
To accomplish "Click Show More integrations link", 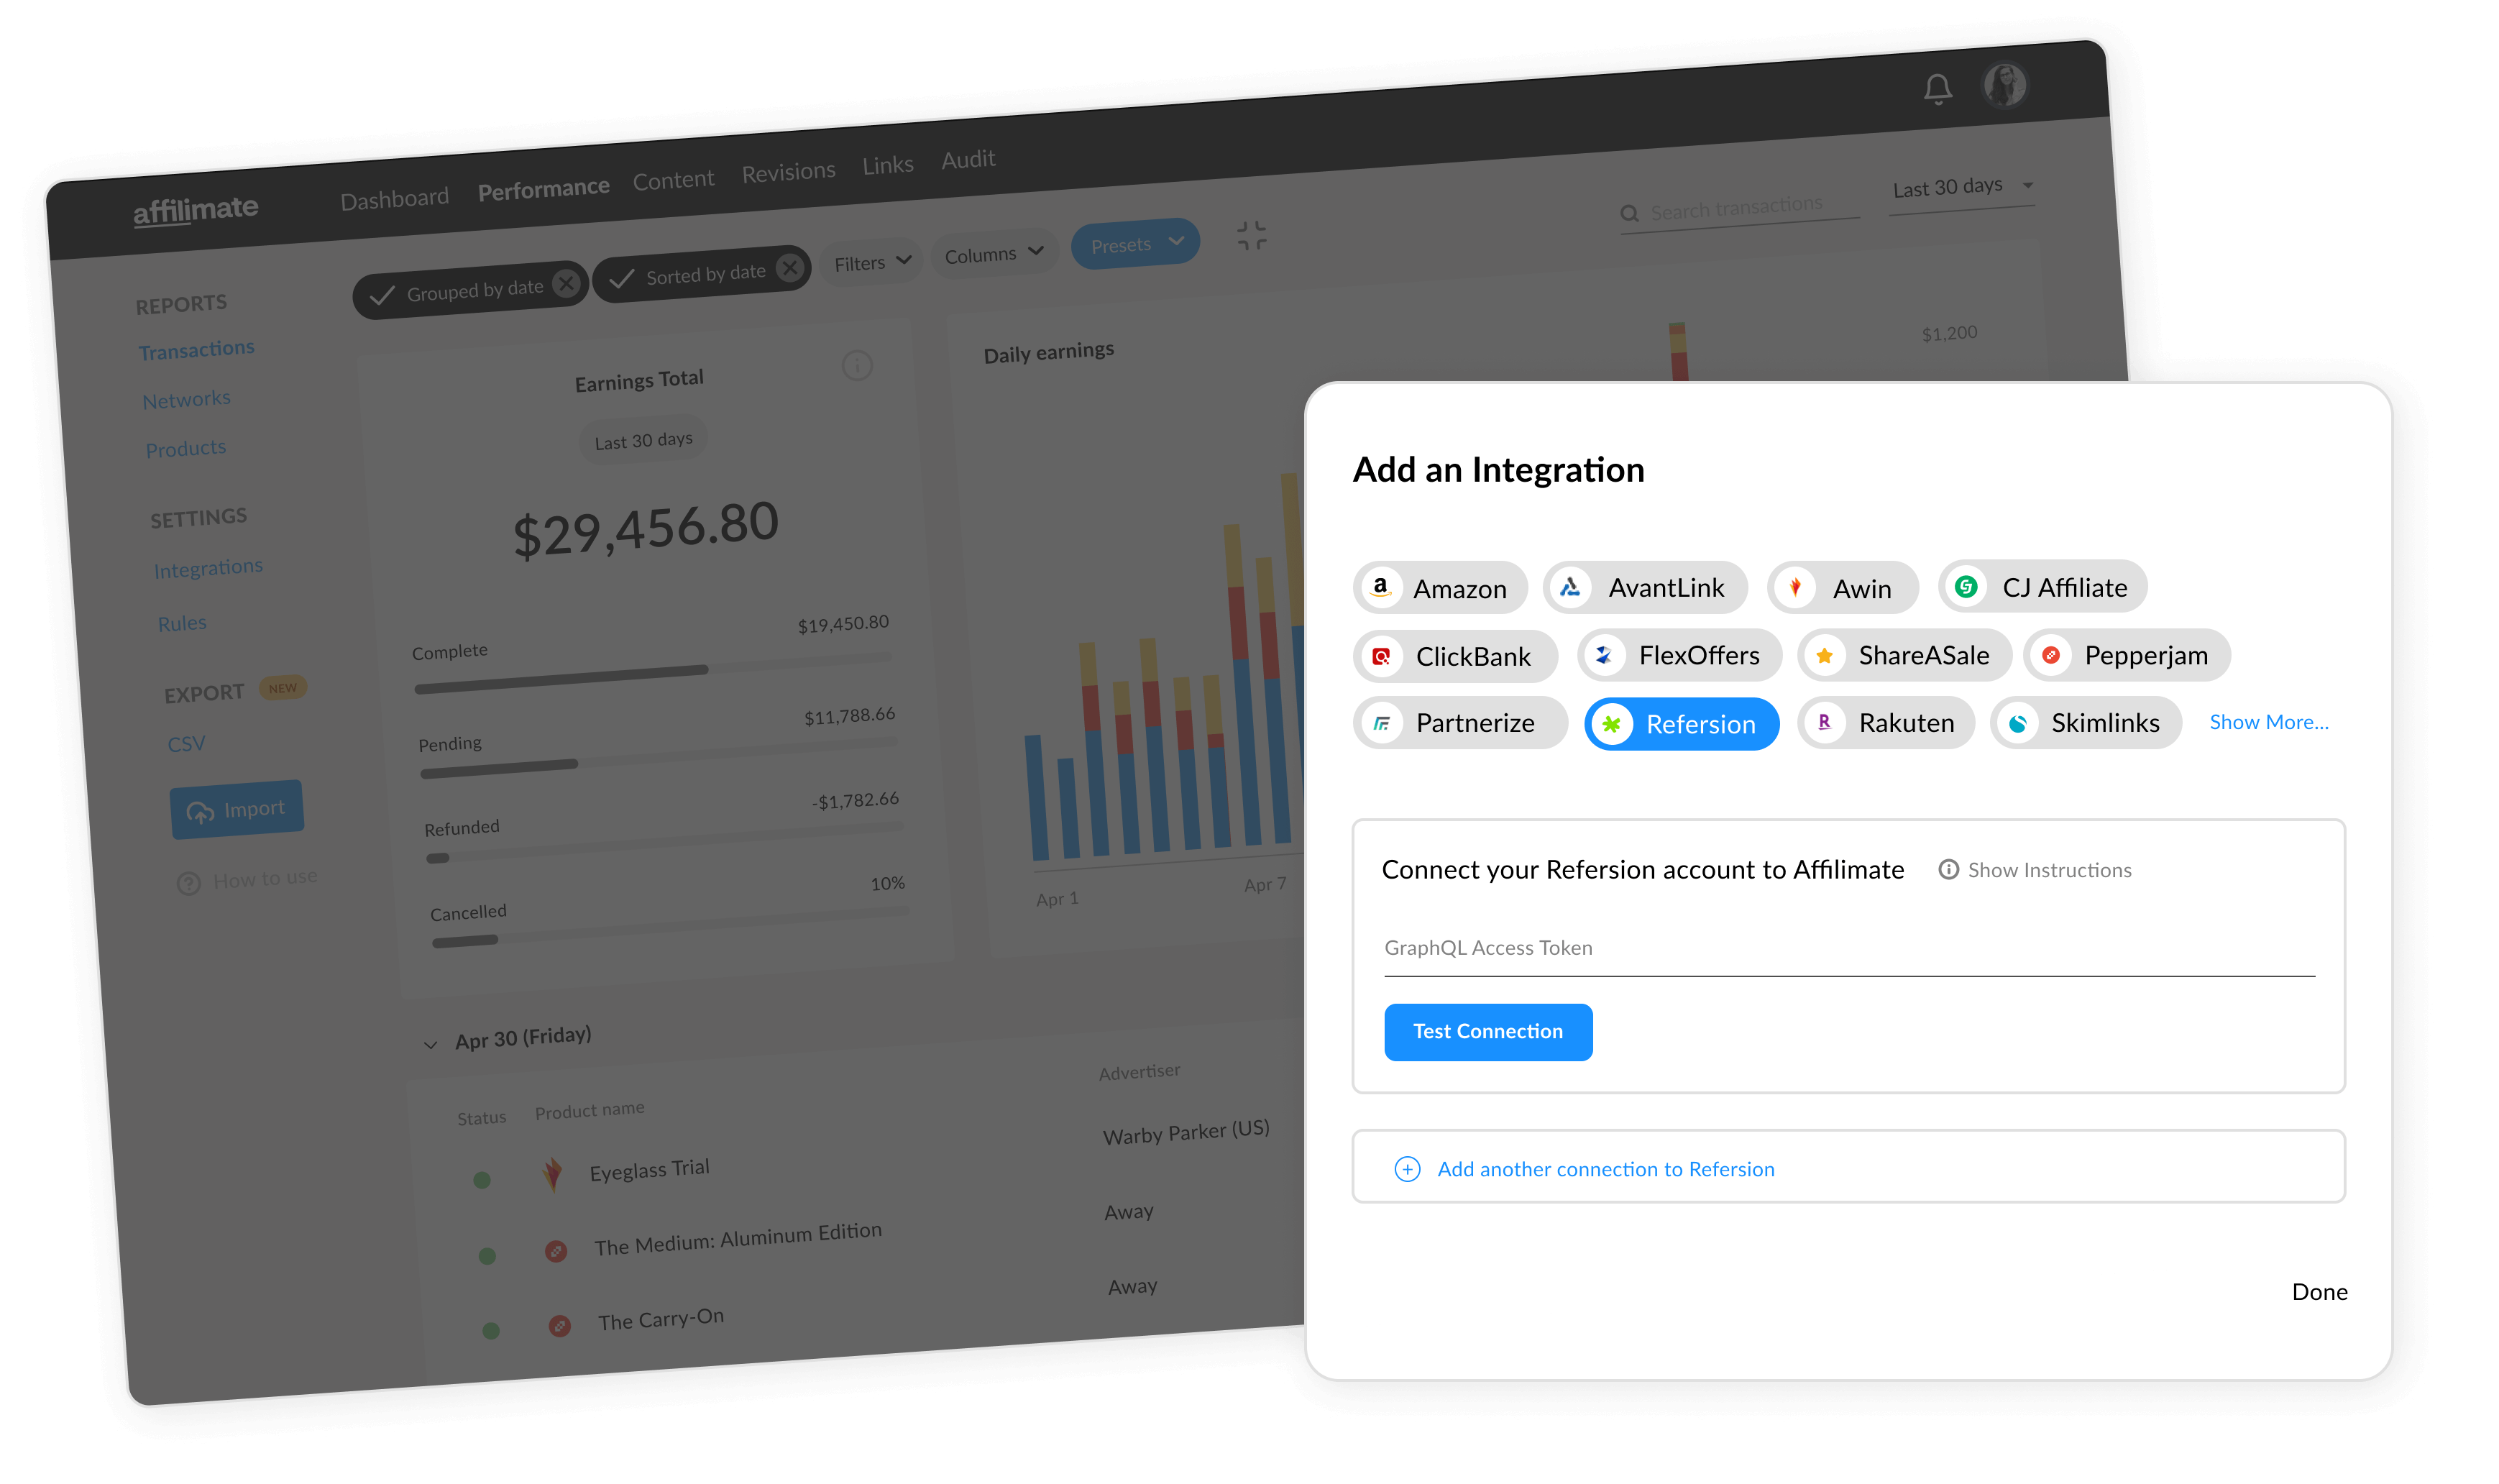I will 2268,721.
